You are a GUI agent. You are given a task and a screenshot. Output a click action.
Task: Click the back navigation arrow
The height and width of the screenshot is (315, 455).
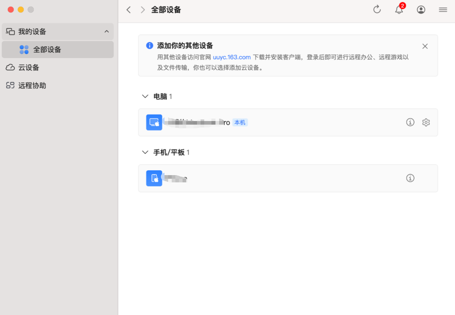(128, 9)
